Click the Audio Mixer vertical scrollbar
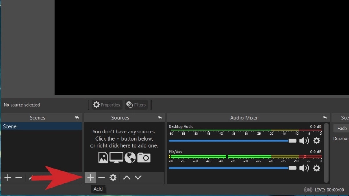Viewport: 349px width, 196px height. click(327, 152)
